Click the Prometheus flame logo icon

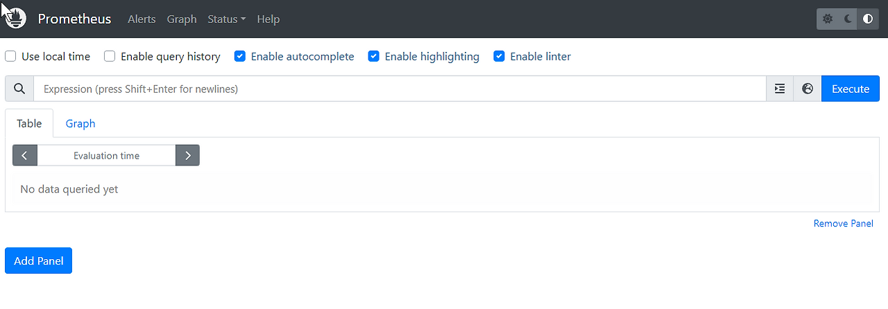pyautogui.click(x=15, y=19)
